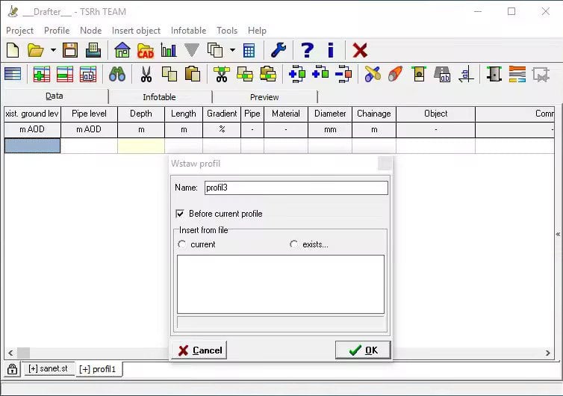Expand the copy pages dropdown arrow
Screen dimensions: 563x396
click(x=232, y=51)
